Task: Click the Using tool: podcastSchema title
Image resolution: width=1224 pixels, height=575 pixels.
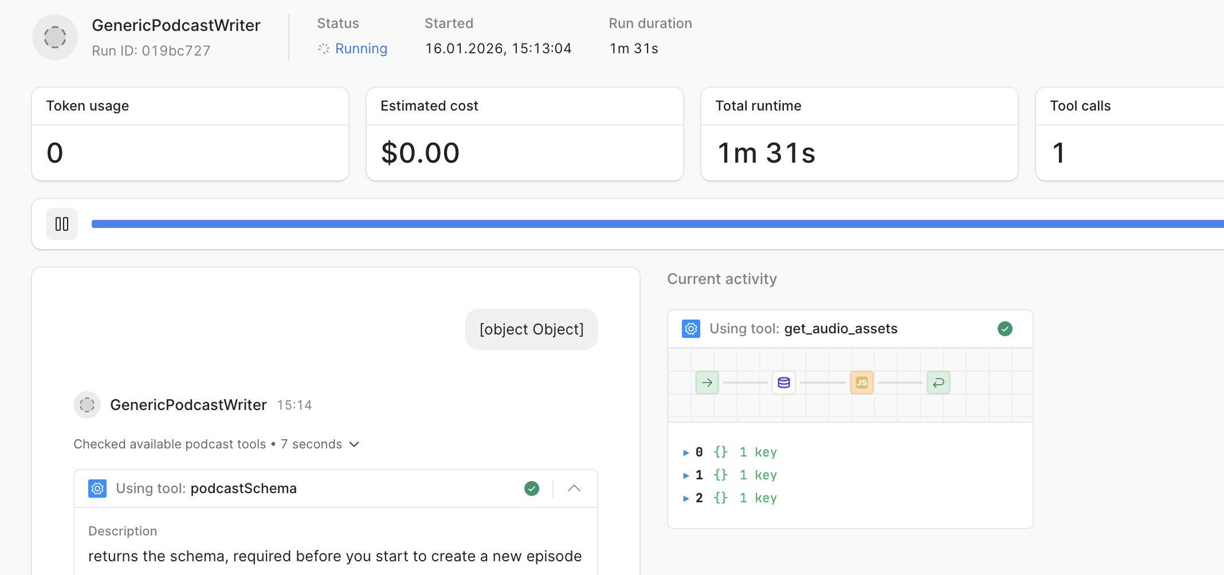Action: 206,489
